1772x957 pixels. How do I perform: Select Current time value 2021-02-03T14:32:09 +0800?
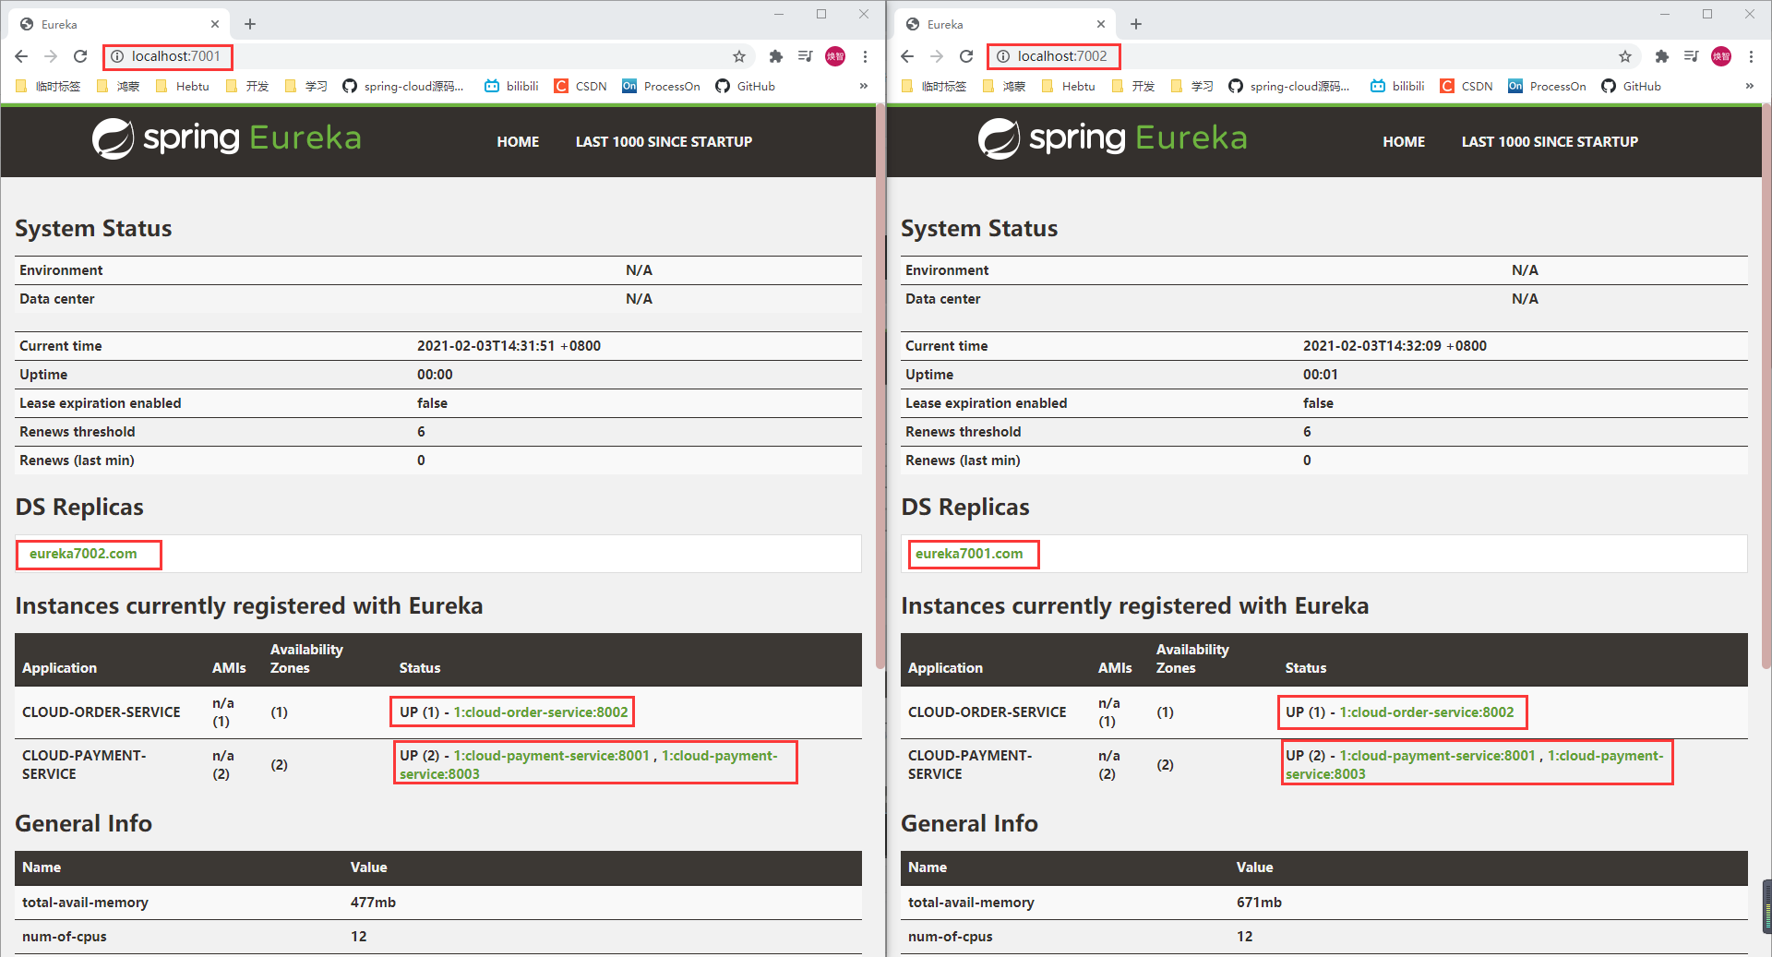(1395, 346)
